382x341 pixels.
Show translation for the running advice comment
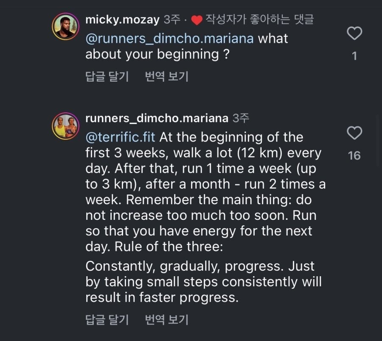[x=167, y=319]
